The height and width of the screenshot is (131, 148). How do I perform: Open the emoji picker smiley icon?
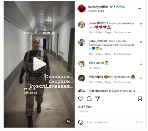pyautogui.click(x=81, y=122)
